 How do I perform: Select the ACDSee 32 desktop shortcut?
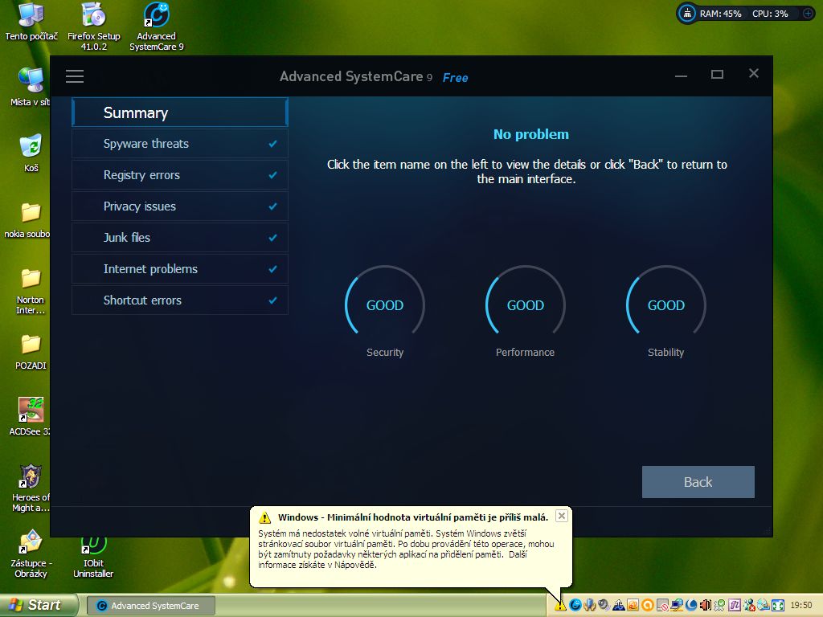tap(30, 417)
